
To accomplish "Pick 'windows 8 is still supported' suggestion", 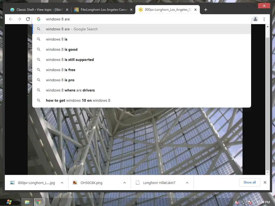I will pos(142,60).
